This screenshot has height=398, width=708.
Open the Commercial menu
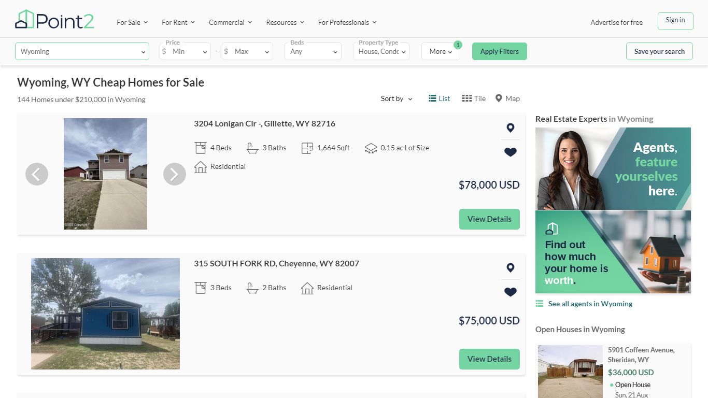[230, 22]
